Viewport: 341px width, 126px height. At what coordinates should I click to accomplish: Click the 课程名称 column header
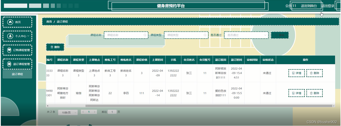(x=63, y=60)
